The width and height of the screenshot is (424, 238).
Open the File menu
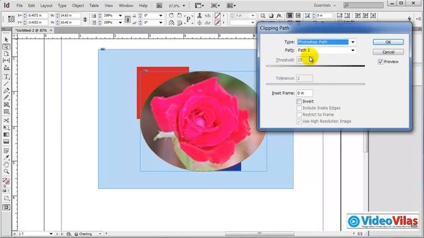(x=19, y=5)
